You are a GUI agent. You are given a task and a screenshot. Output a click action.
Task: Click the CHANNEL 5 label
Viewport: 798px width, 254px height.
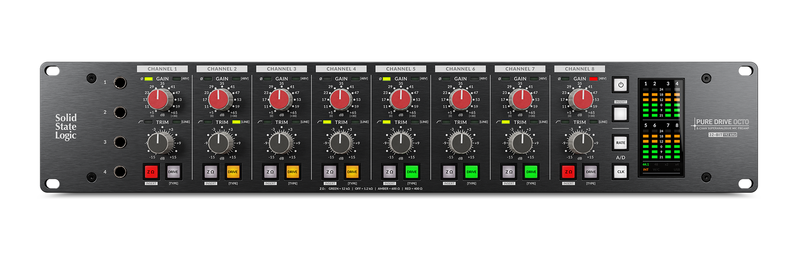(x=401, y=69)
